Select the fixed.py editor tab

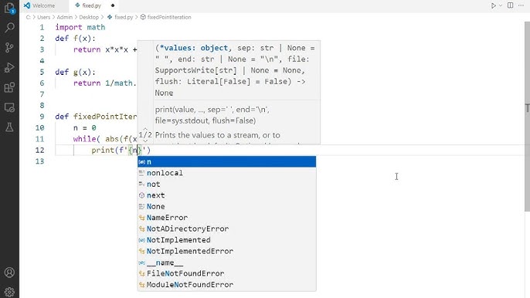point(92,5)
